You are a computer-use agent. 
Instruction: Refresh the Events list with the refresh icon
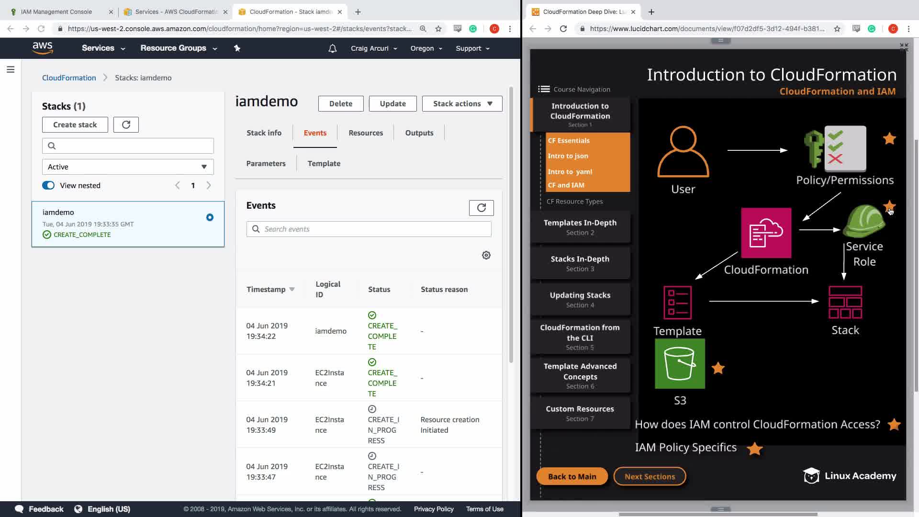click(481, 208)
